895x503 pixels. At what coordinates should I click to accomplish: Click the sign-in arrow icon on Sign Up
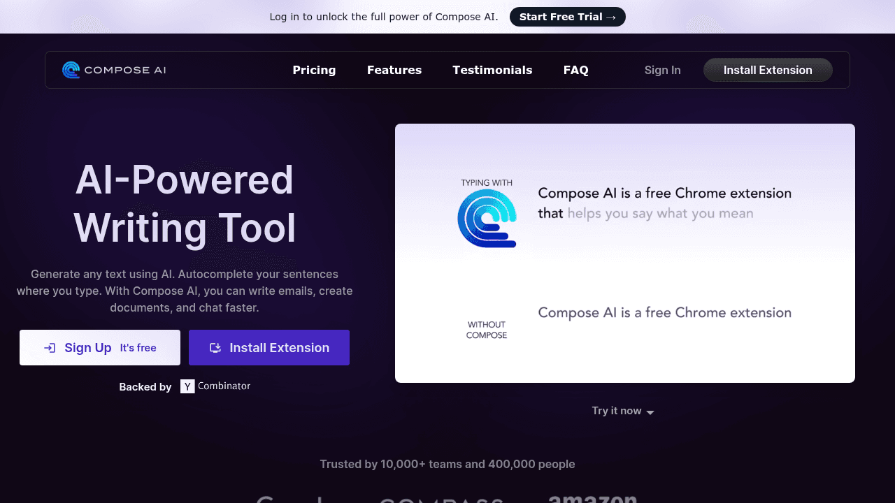pos(50,348)
